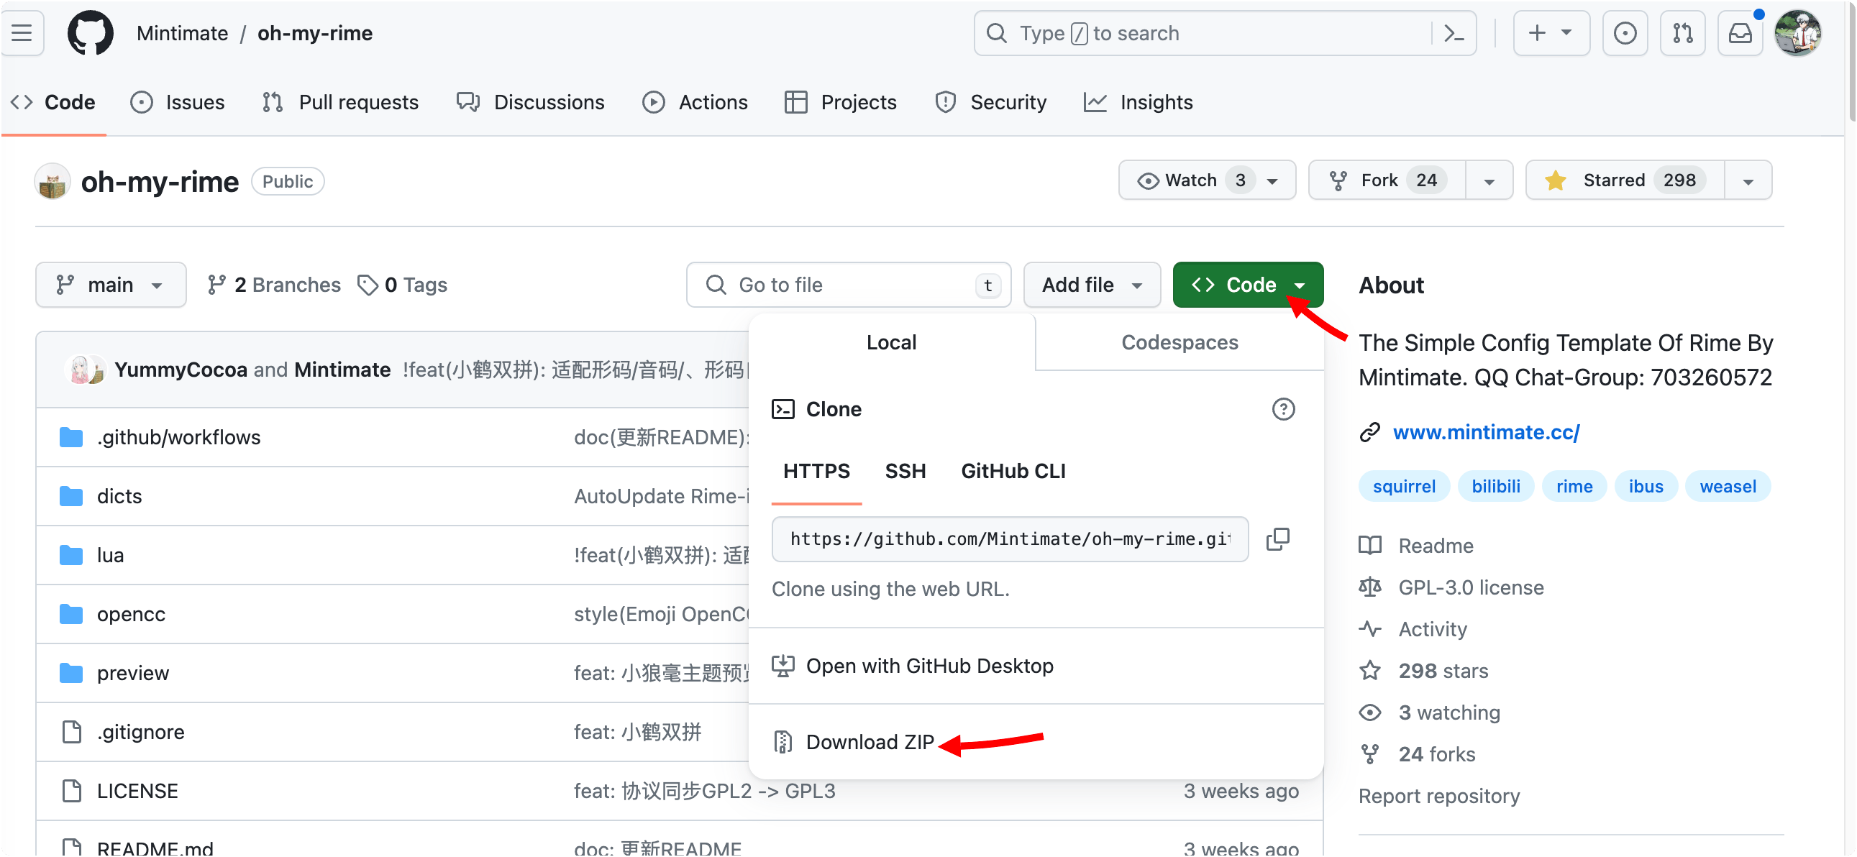Switch to the Pull requests tab
1857x857 pixels.
[341, 102]
